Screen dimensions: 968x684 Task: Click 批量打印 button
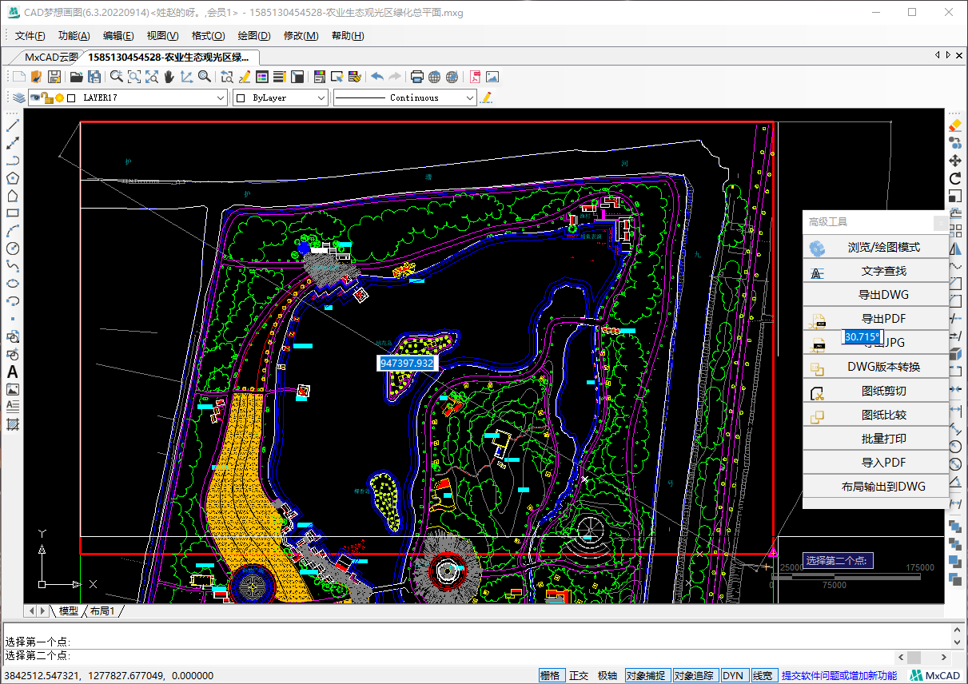click(875, 439)
